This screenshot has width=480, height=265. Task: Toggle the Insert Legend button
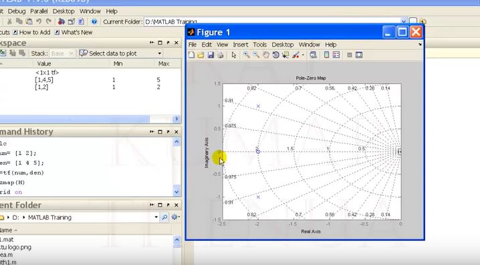[x=336, y=55]
